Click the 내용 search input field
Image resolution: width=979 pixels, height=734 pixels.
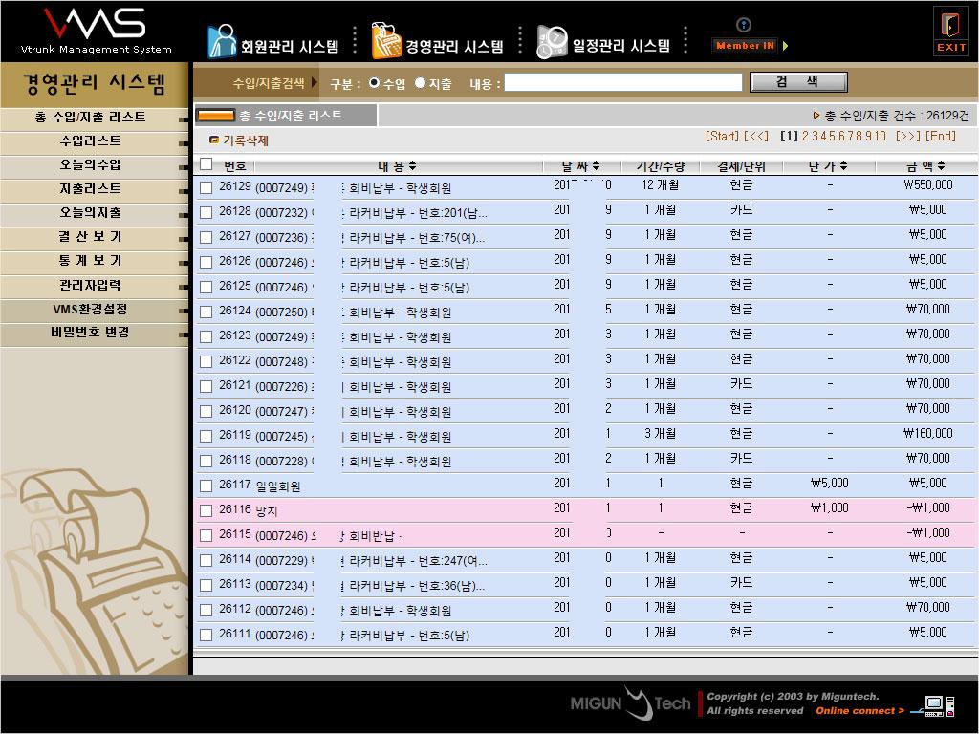[x=623, y=82]
